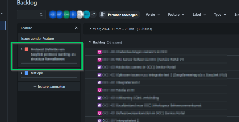The image size is (239, 122).
Task: Click the Backlog (53 issues) heading
Action: [x=107, y=42]
